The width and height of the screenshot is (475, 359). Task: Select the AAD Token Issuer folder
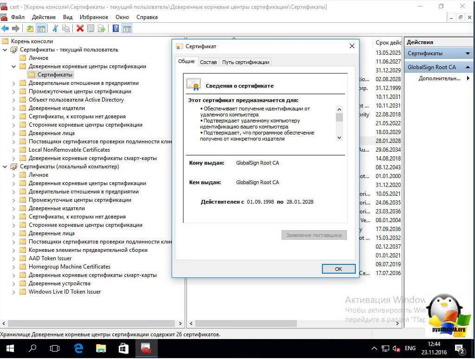50,258
